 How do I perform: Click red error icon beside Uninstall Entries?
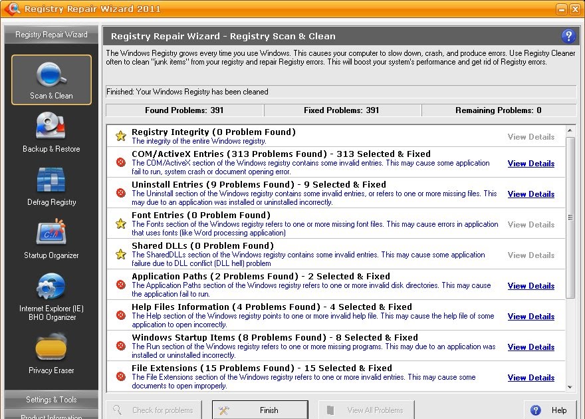(x=120, y=193)
